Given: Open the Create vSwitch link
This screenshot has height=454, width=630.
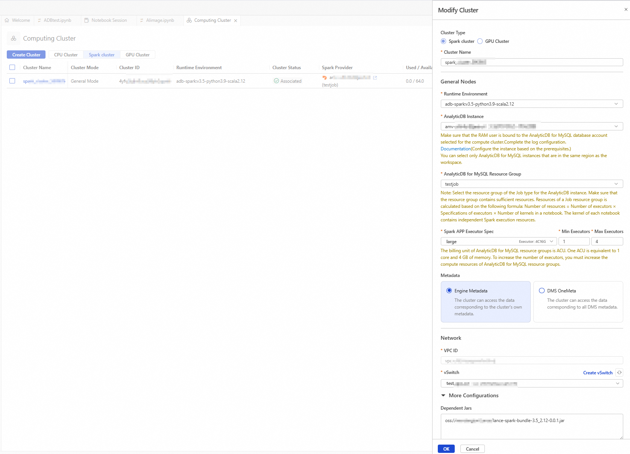Looking at the screenshot, I should point(598,373).
